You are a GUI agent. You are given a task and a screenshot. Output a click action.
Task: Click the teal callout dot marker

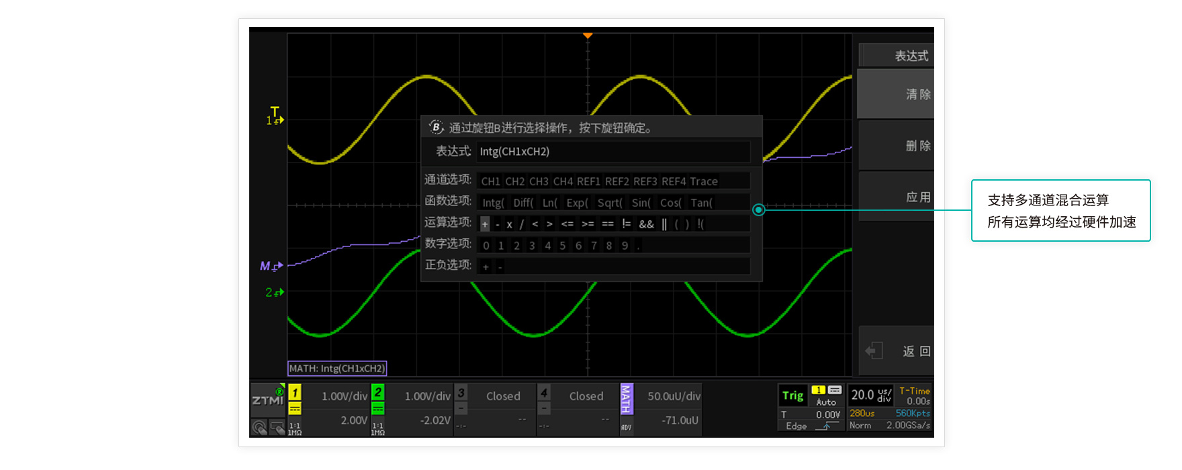click(x=758, y=210)
